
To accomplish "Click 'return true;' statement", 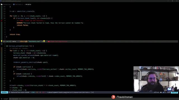I will click(15, 34).
